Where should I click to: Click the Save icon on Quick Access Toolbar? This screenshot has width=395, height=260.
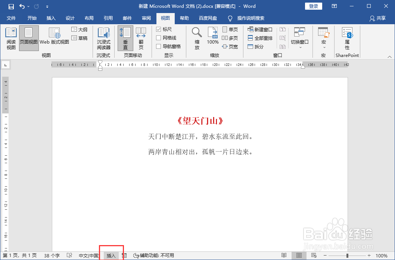[10, 6]
